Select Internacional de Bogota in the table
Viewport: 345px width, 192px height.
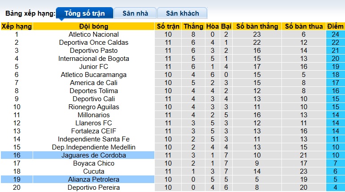point(94,59)
